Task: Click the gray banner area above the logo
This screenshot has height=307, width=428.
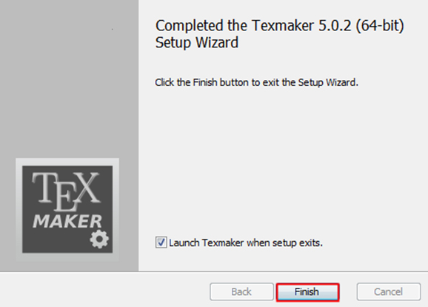Action: [x=69, y=79]
